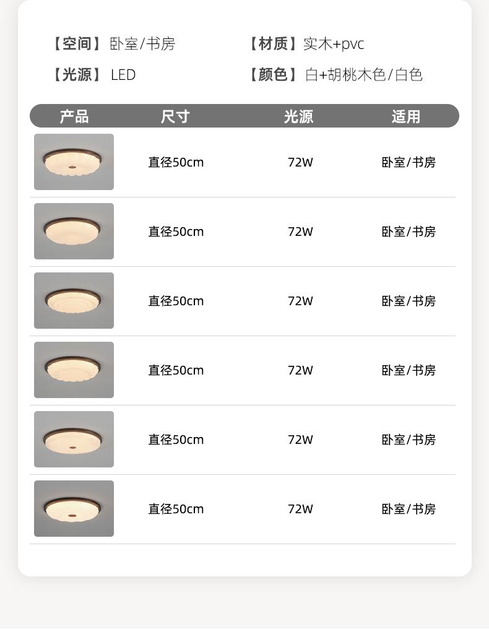The width and height of the screenshot is (489, 629).
Task: Select 72W in the third row
Action: point(300,301)
